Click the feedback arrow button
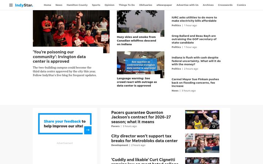This screenshot has height=164, width=263. [x=88, y=130]
